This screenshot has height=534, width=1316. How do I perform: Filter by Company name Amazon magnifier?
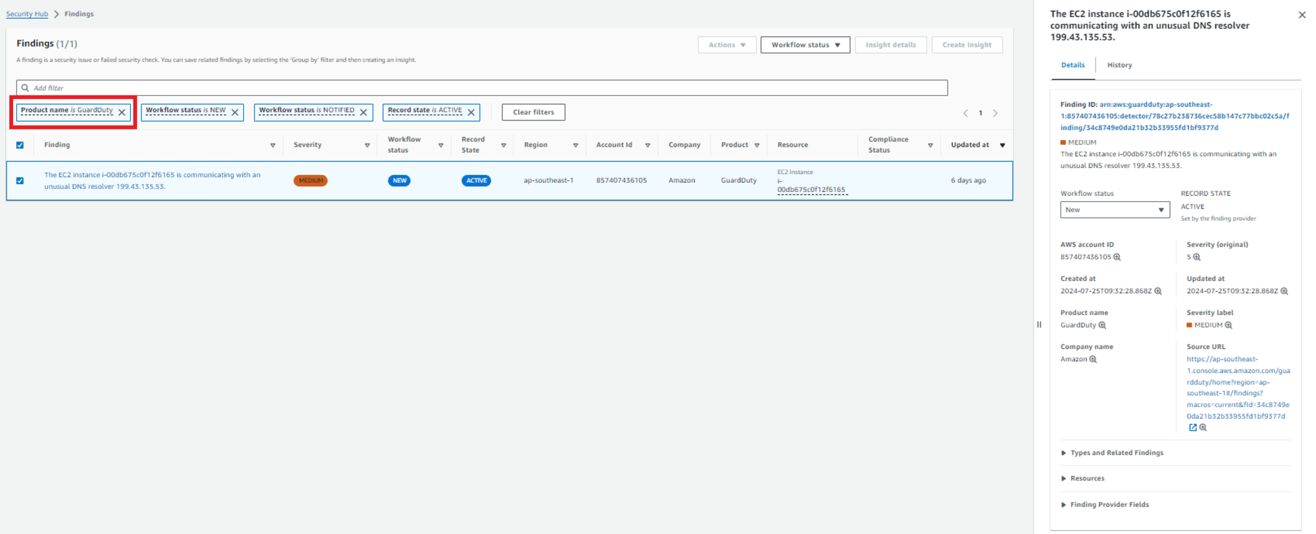coord(1093,359)
